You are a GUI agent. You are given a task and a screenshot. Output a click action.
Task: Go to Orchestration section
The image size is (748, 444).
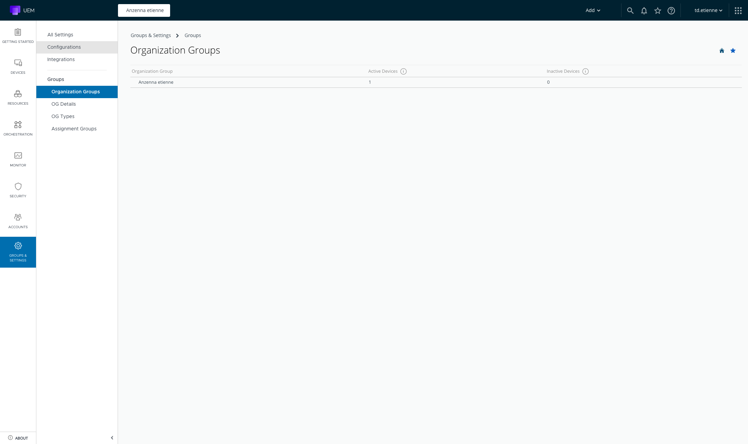[18, 128]
